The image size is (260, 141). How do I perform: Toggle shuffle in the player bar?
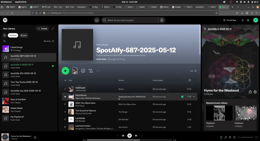(118, 136)
